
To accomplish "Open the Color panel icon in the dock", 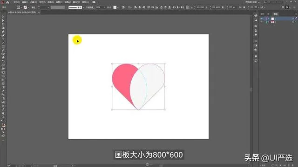I will click(x=256, y=15).
